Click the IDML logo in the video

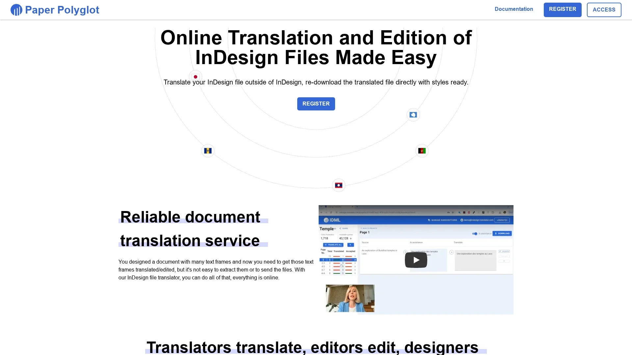tap(332, 220)
